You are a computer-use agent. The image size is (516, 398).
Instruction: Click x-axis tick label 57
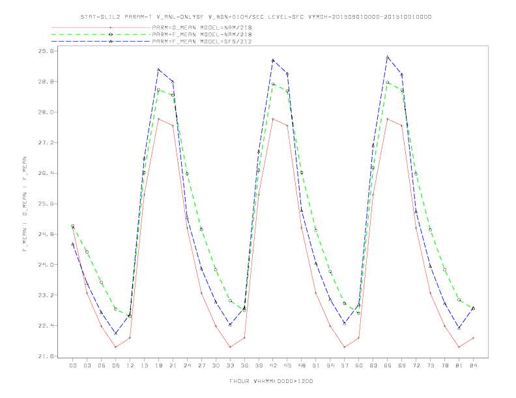click(x=345, y=365)
